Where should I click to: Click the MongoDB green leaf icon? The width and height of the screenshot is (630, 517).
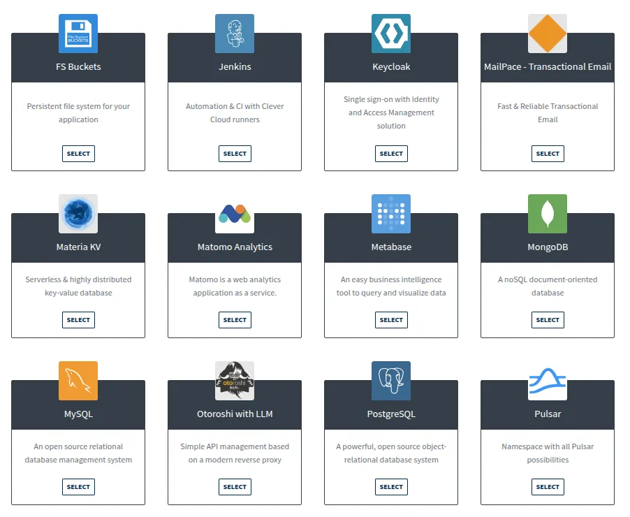547,214
